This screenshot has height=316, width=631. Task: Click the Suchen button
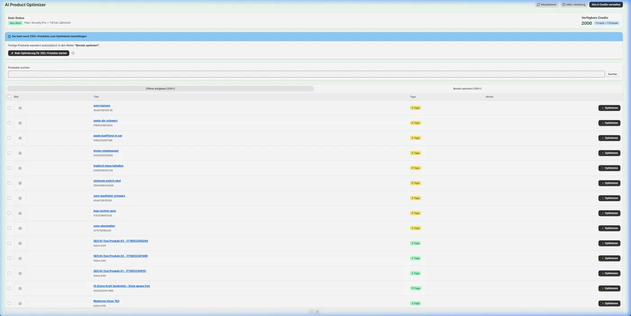click(x=613, y=74)
